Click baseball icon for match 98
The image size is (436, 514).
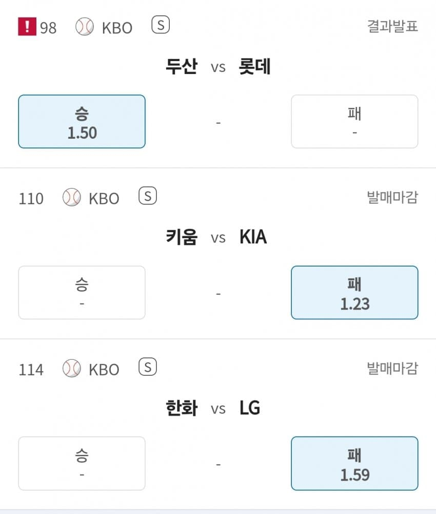pyautogui.click(x=85, y=27)
